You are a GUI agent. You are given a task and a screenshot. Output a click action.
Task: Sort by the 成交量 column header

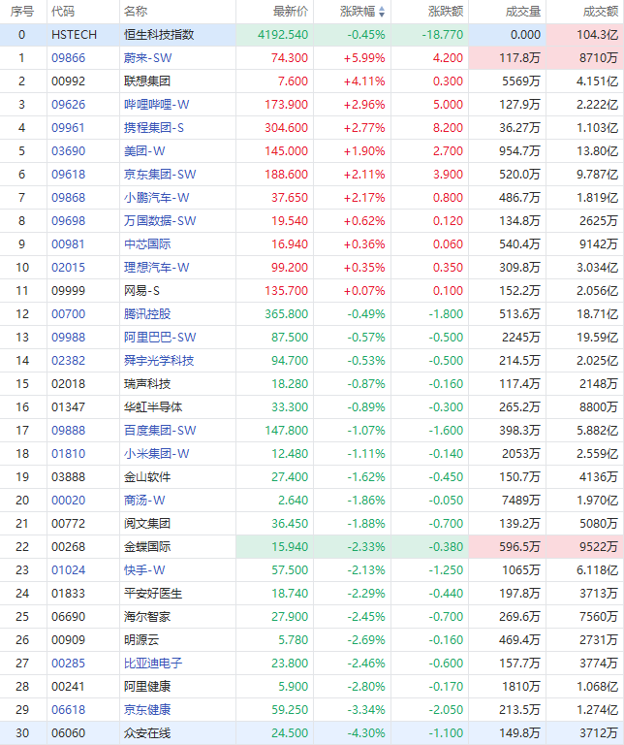(x=523, y=12)
